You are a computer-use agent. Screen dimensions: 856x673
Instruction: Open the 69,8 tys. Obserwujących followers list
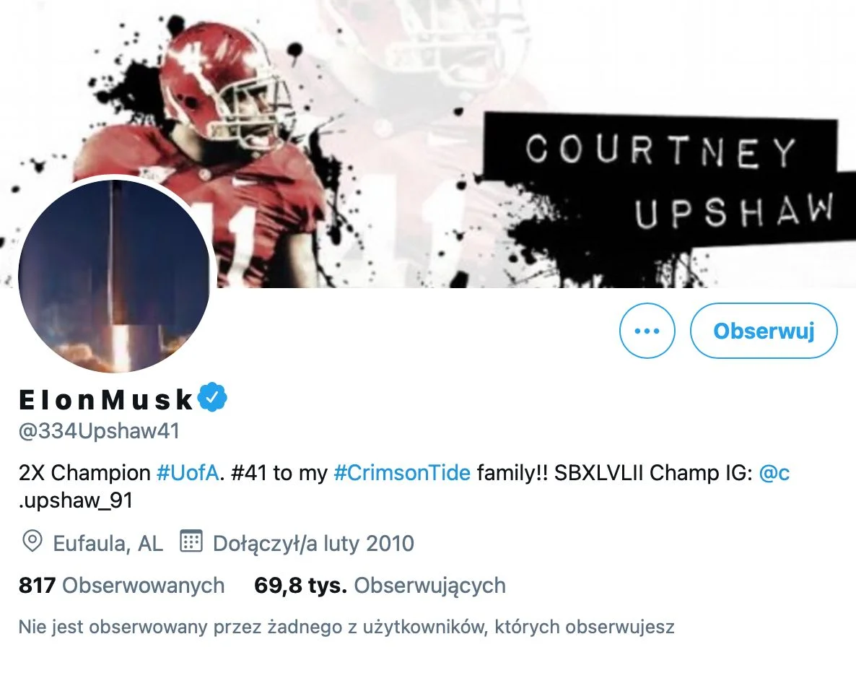tap(380, 585)
